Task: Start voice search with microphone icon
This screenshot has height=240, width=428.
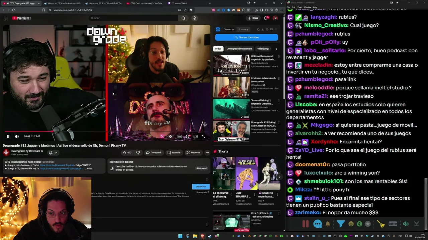Action: pyautogui.click(x=195, y=18)
